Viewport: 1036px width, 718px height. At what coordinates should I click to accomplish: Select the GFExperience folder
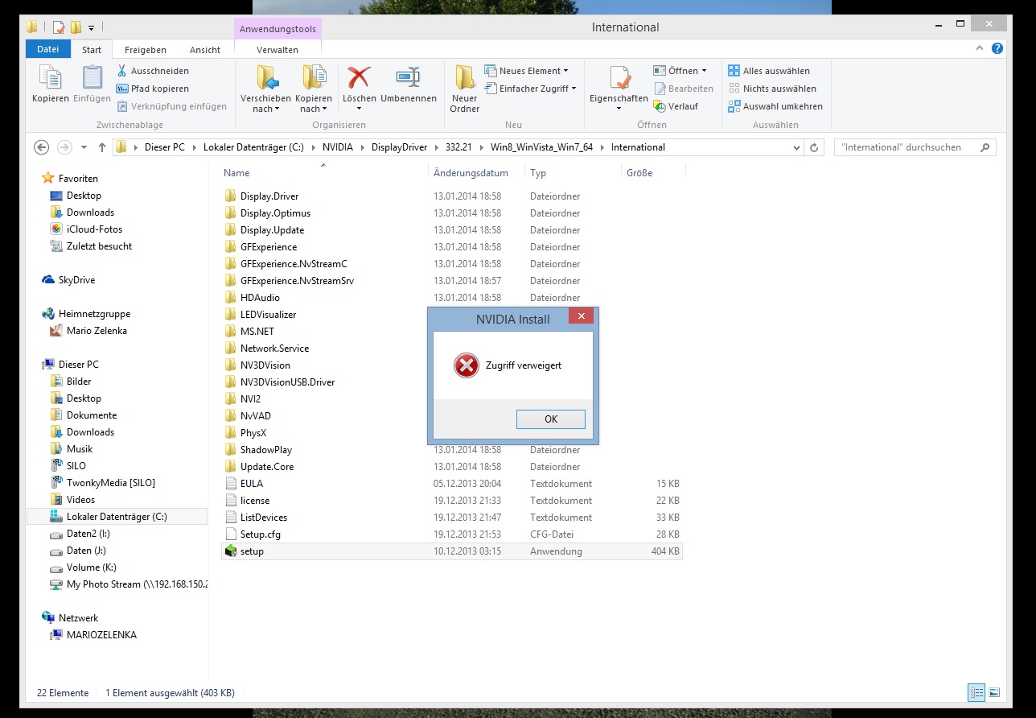[x=269, y=247]
